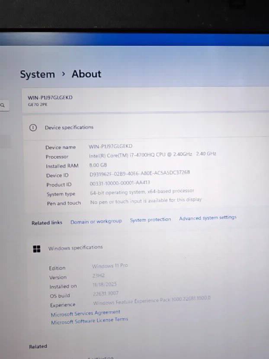
Task: Collapse the Windows specifications section header
Action: click(x=146, y=248)
